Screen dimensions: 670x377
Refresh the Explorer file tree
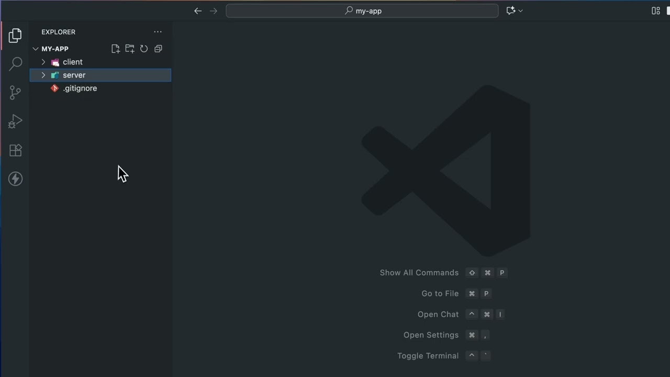pyautogui.click(x=144, y=48)
